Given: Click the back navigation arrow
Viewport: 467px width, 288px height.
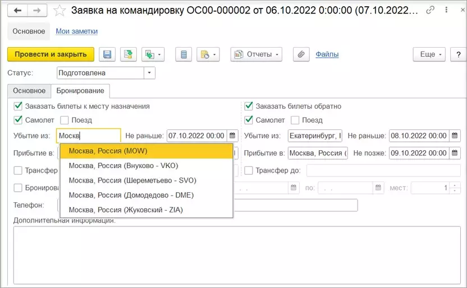Looking at the screenshot, I should click(x=17, y=11).
